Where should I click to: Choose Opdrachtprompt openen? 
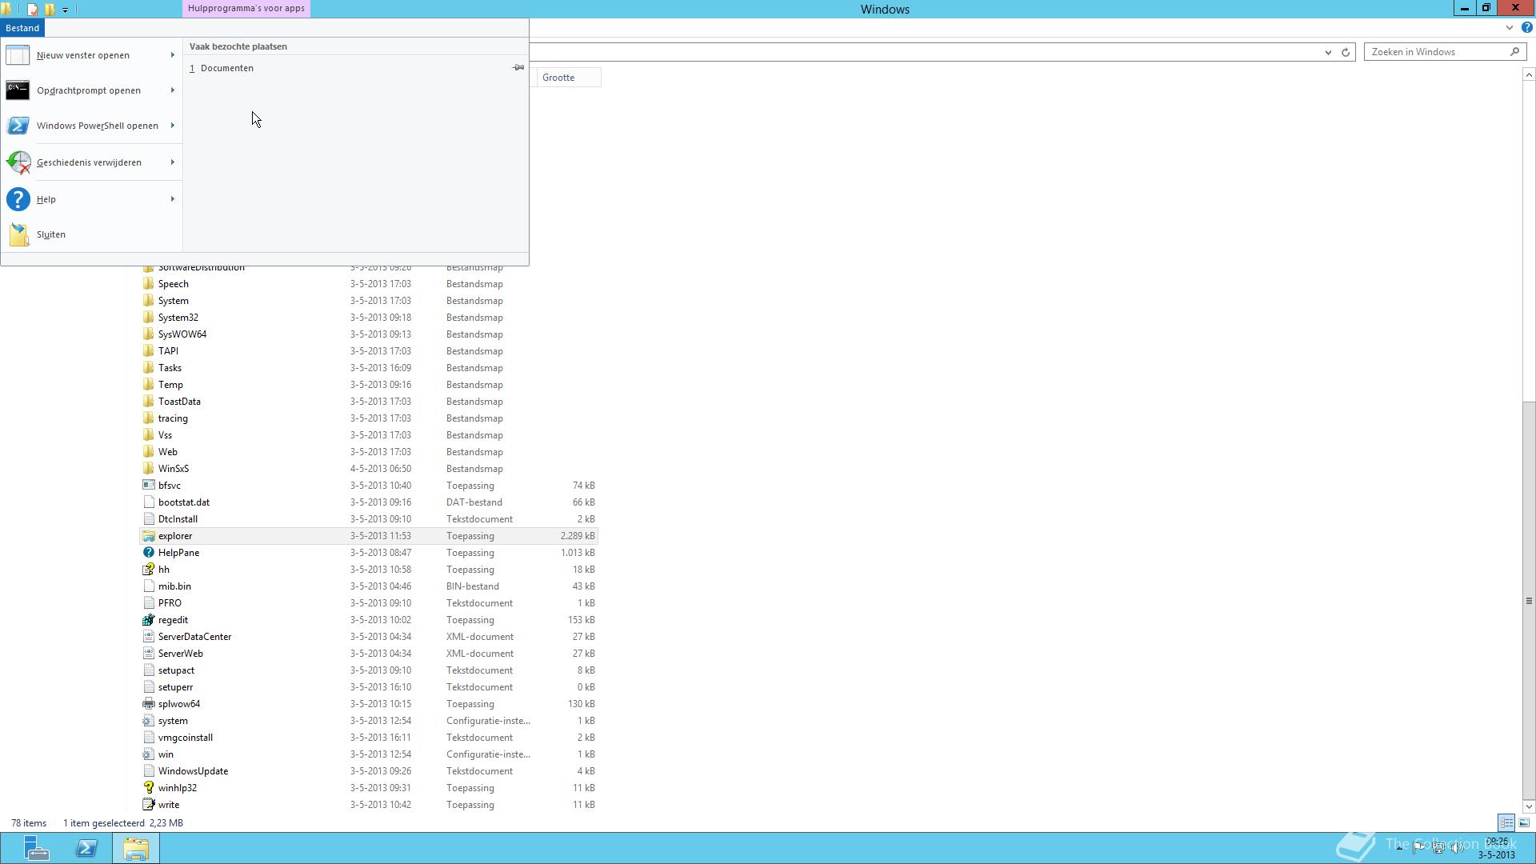coord(92,90)
